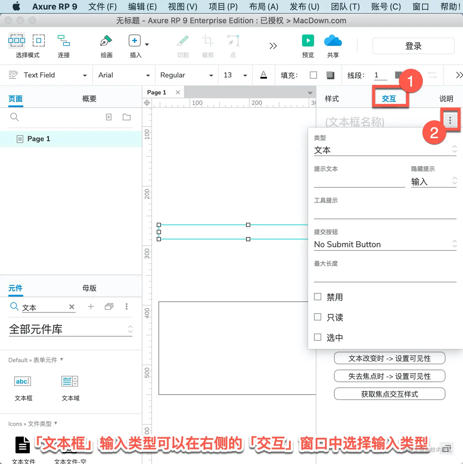This screenshot has width=463, height=464.
Task: Open the 隐藏提示 dropdown showing 输入
Action: (x=434, y=181)
